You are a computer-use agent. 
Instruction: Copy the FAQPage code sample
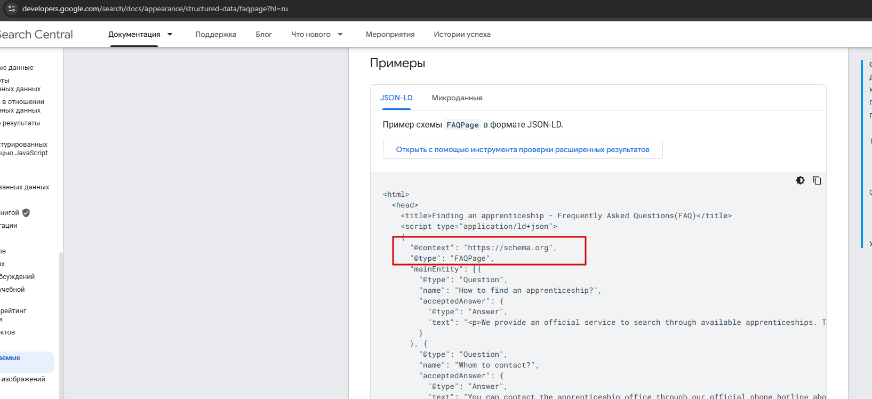(817, 180)
